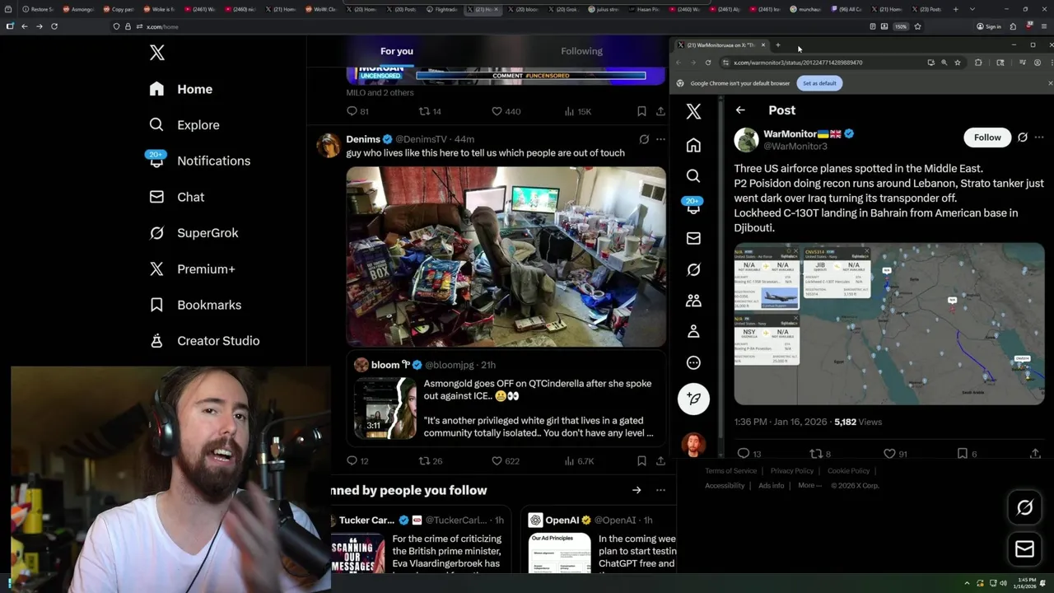This screenshot has height=593, width=1054.
Task: Open floating messages button at bottom right
Action: [x=1024, y=549]
